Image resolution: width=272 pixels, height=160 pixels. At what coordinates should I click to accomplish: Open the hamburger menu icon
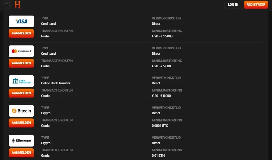(8, 5)
